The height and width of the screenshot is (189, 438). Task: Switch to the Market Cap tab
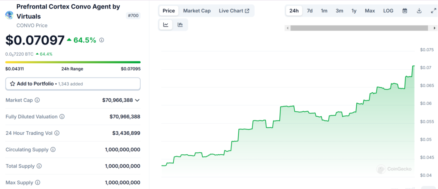197,11
